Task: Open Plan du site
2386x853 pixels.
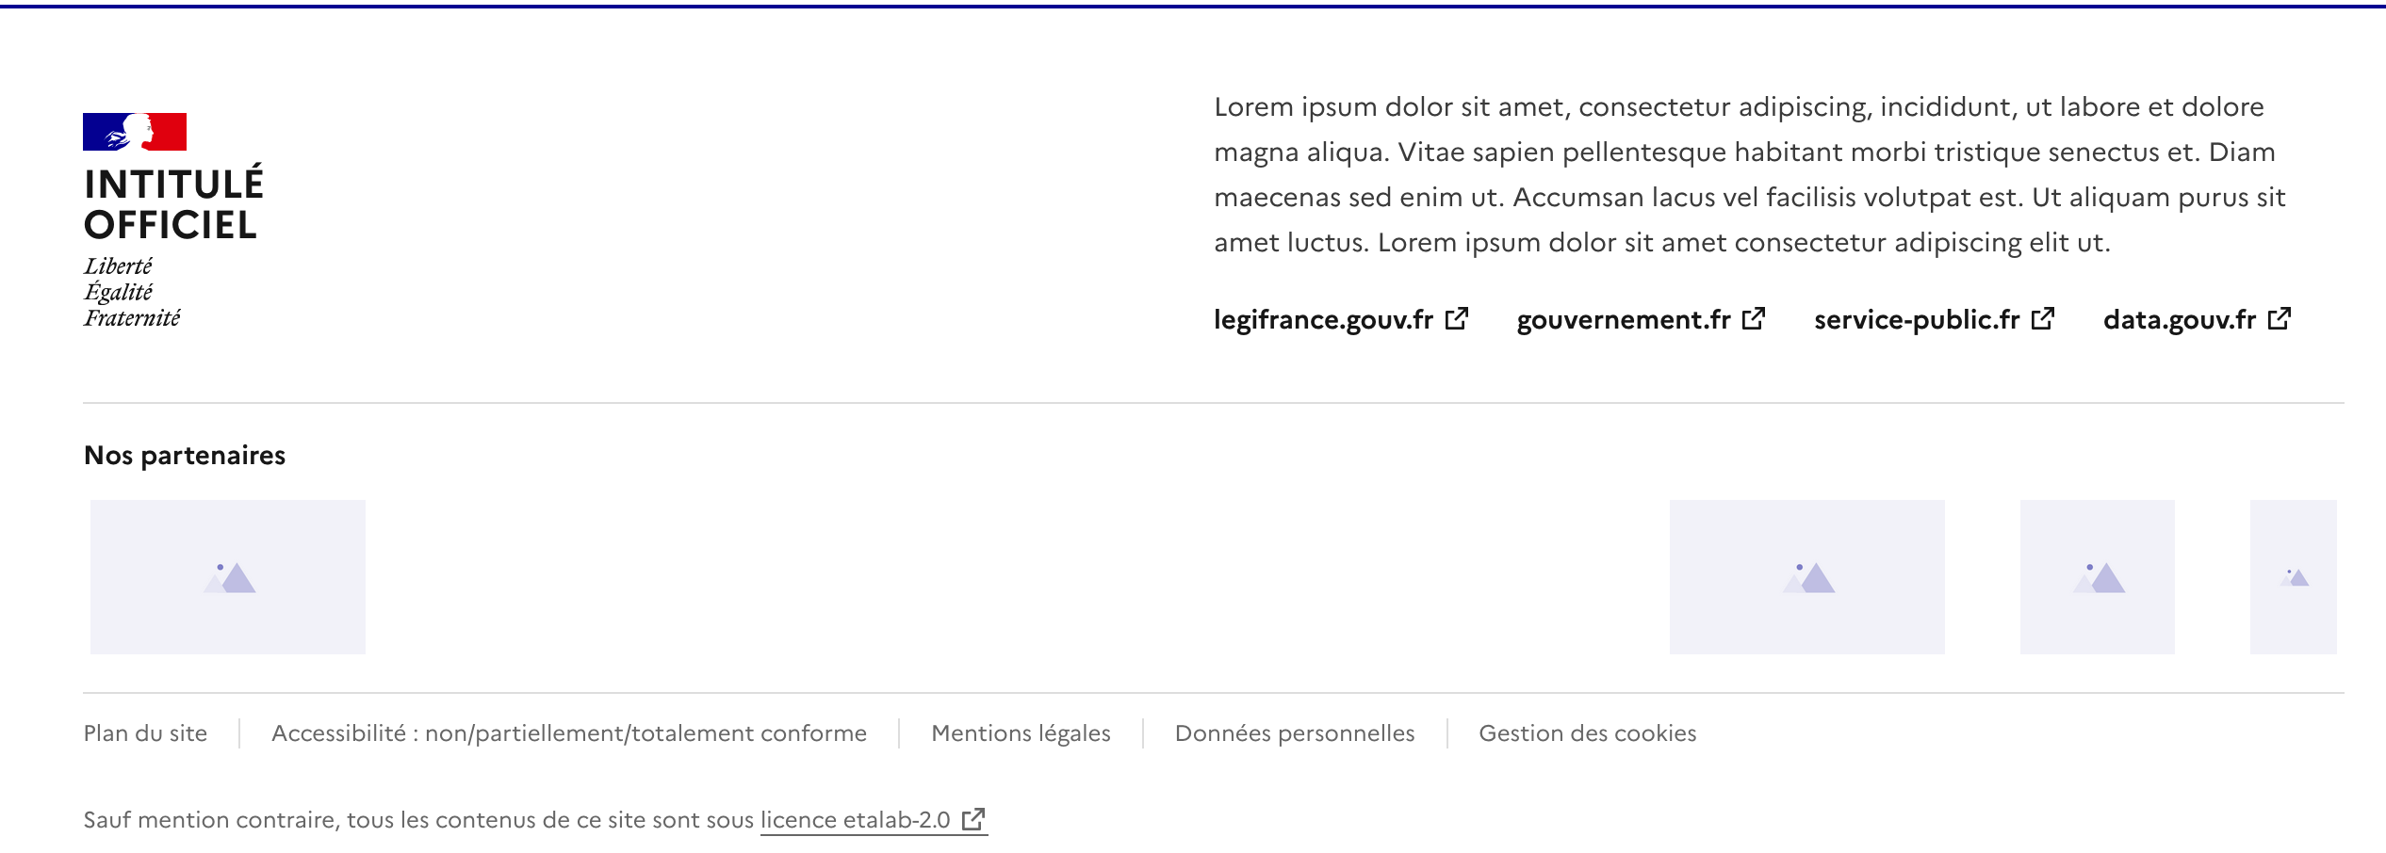Action: click(145, 733)
